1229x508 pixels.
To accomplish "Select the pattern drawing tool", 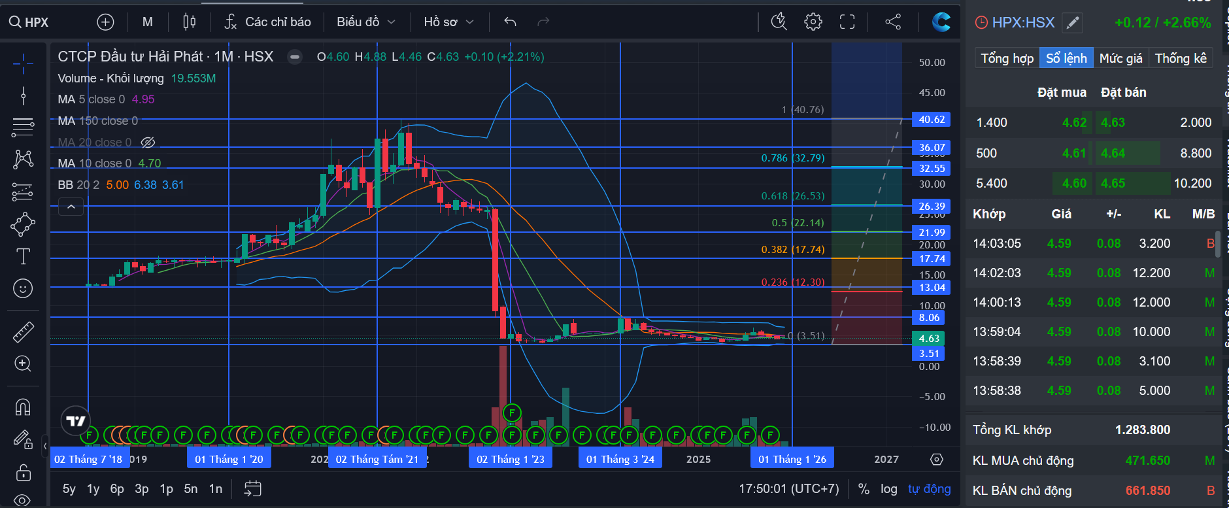I will (x=23, y=159).
